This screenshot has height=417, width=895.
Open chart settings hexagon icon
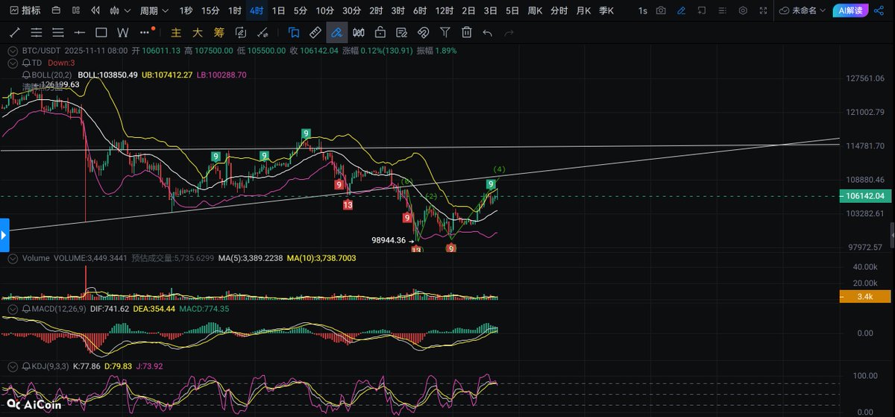(x=742, y=10)
